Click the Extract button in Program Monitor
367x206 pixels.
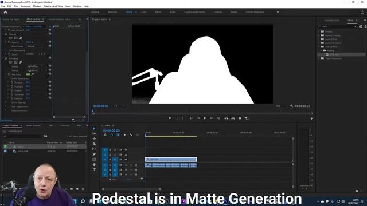[233, 118]
